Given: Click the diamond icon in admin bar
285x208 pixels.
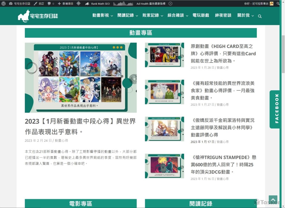Looking at the screenshot, I should point(79,3).
